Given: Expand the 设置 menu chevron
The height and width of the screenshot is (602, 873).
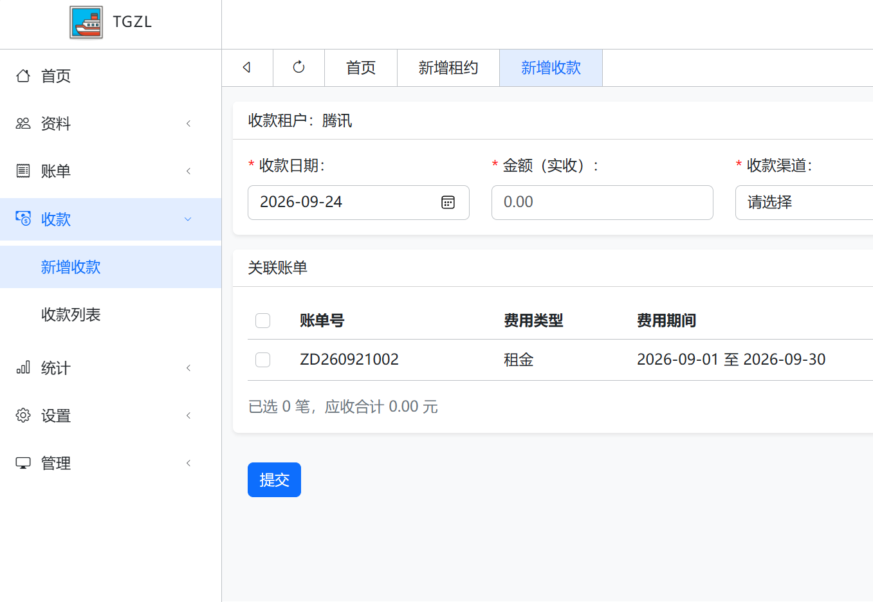Looking at the screenshot, I should (x=188, y=415).
